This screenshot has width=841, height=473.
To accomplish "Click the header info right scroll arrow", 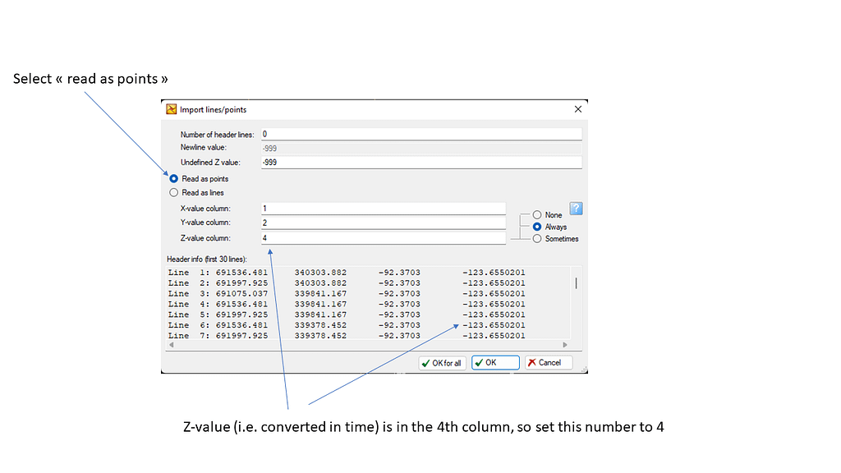I will point(564,345).
